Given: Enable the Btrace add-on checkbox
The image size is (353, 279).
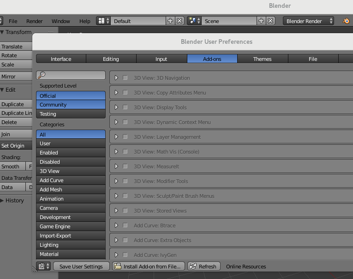Looking at the screenshot, I should [125, 225].
